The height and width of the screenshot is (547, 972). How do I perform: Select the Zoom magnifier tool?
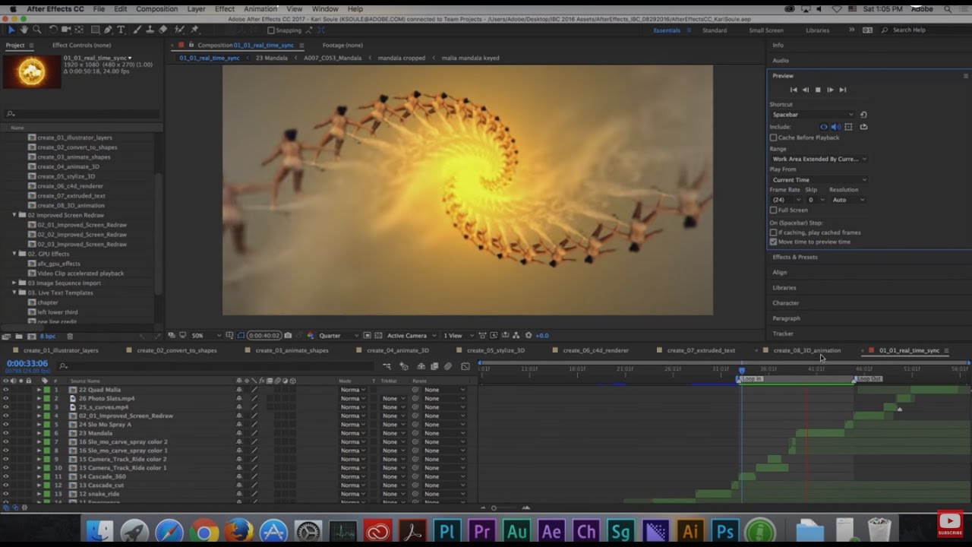point(36,30)
